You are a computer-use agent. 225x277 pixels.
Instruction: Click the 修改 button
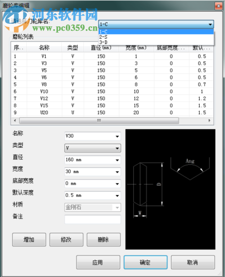pyautogui.click(x=66, y=239)
